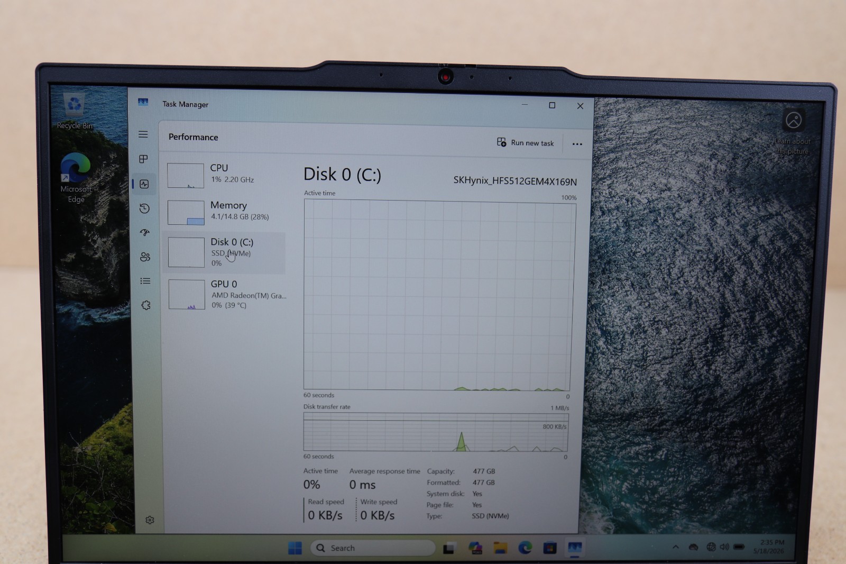Open the Recycle Bin desktop icon

point(75,111)
